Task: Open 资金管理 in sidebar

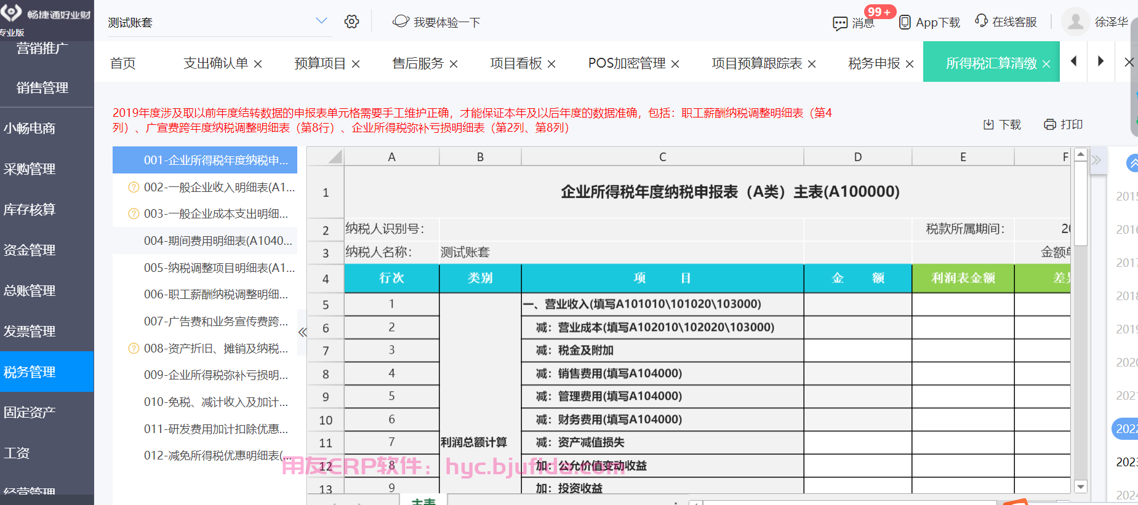Action: [47, 250]
